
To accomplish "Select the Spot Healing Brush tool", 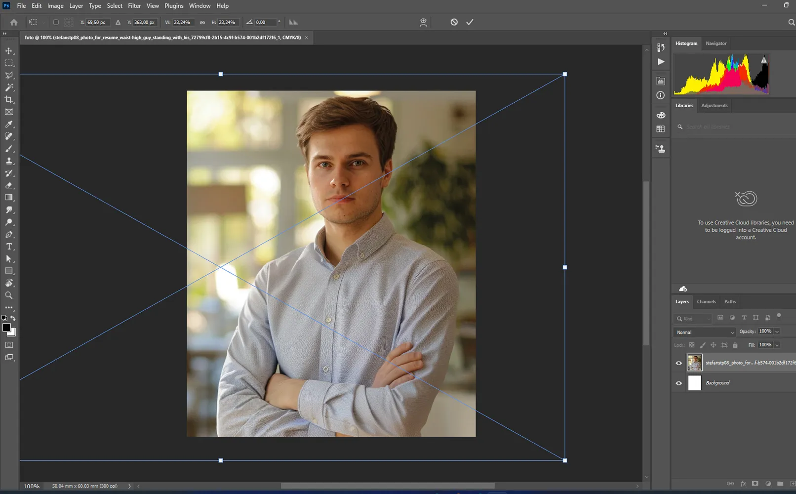I will tap(9, 136).
